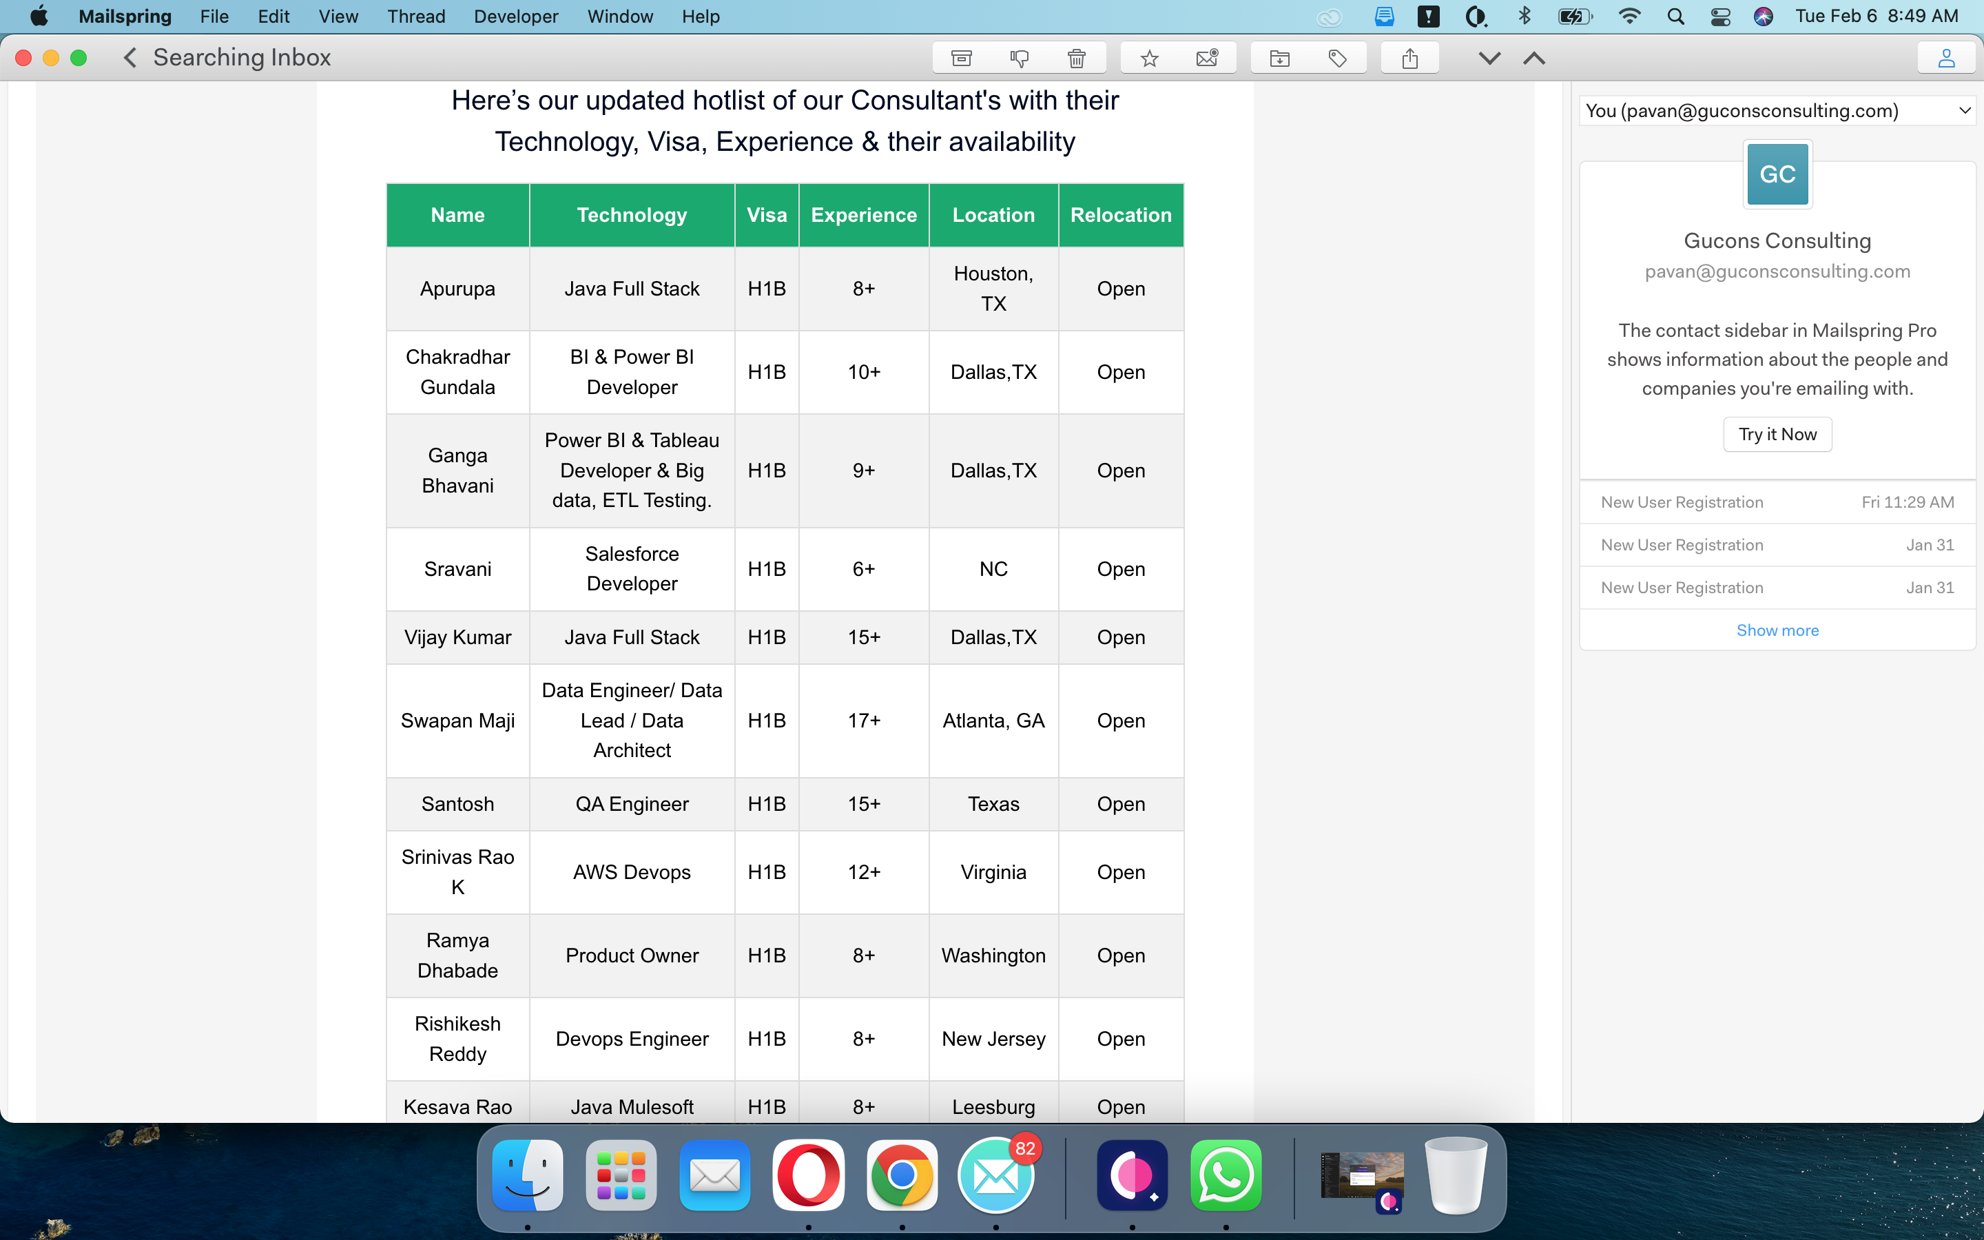Open macOS Control Center in menu bar
The image size is (1984, 1240).
pyautogui.click(x=1720, y=17)
